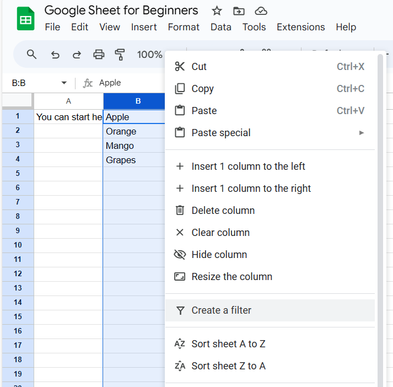Open the Format menu
393x387 pixels.
click(184, 27)
